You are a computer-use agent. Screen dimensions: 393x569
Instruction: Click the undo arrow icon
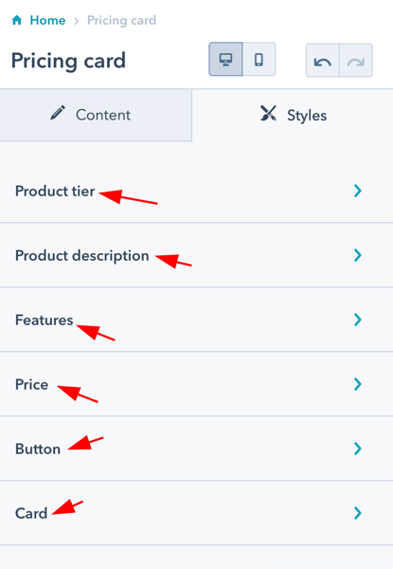coord(323,61)
